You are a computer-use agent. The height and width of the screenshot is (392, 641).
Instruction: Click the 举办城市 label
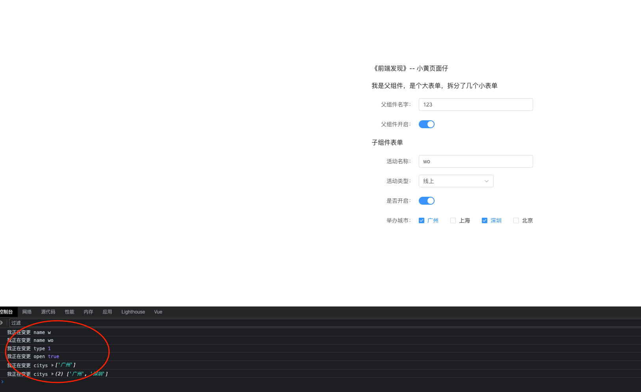click(x=398, y=220)
